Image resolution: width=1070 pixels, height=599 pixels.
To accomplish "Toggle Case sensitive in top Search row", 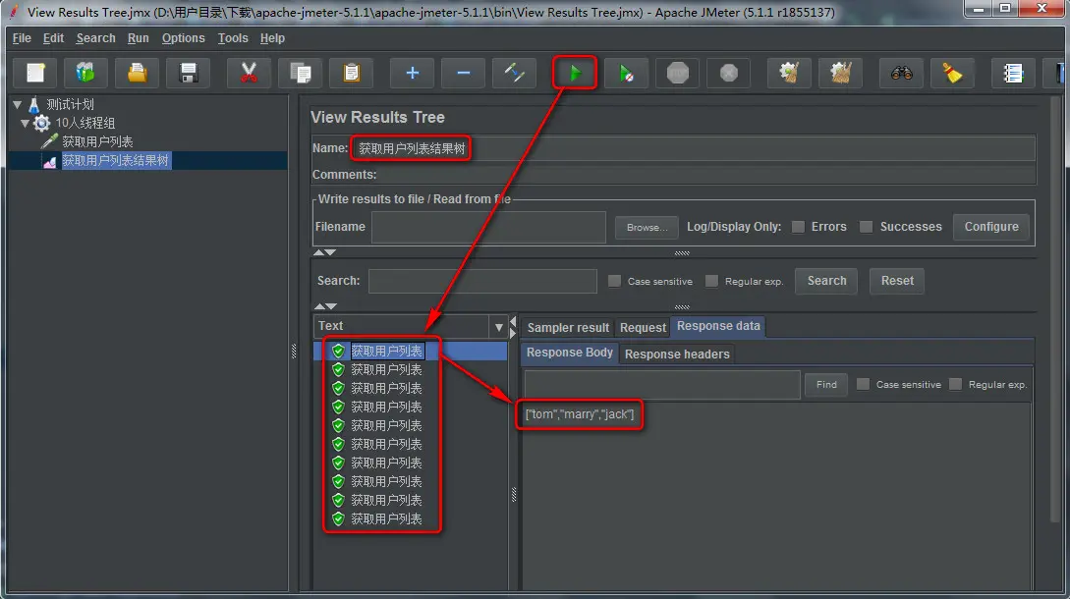I will [x=614, y=281].
